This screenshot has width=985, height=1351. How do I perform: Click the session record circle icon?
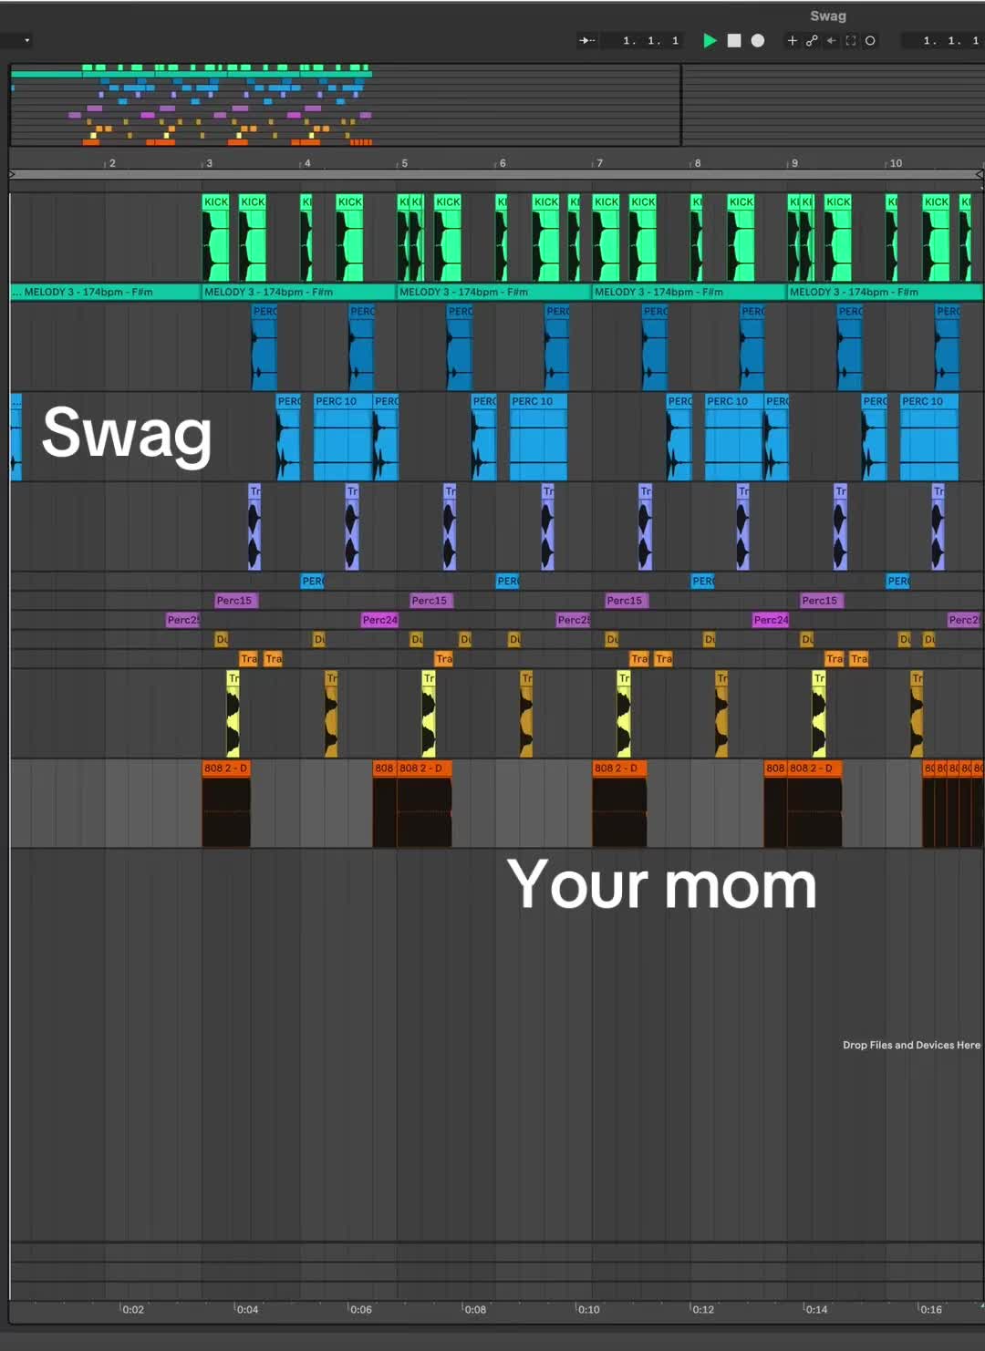click(870, 40)
